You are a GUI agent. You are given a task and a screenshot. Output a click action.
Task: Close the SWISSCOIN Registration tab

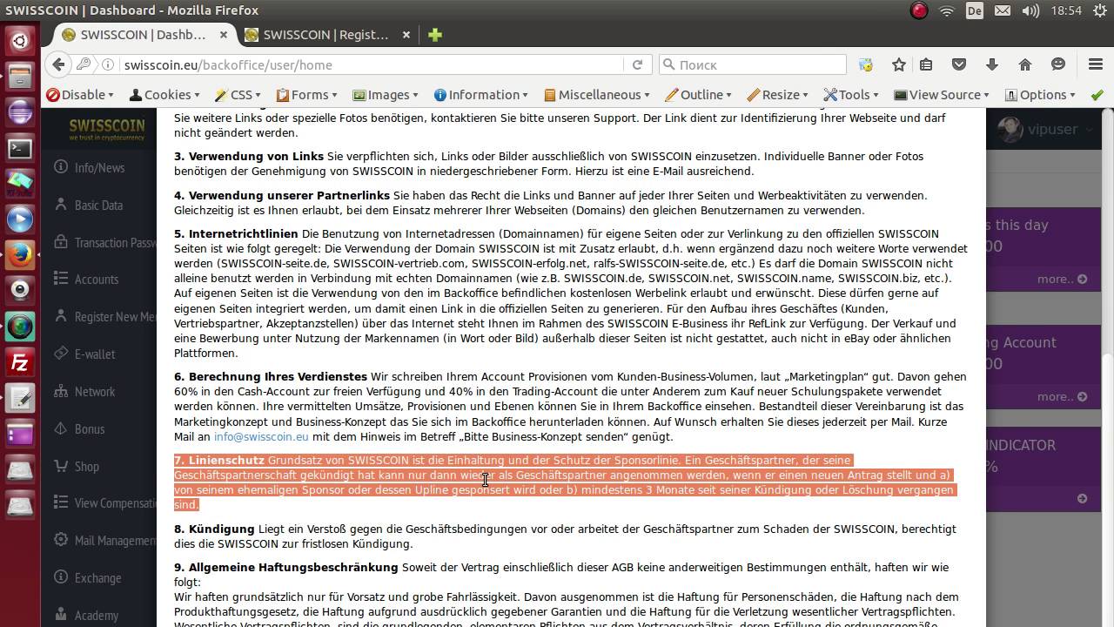click(406, 35)
